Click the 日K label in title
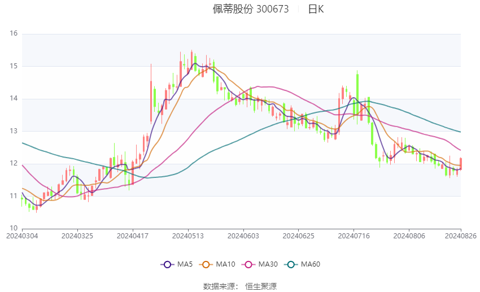 316,9
